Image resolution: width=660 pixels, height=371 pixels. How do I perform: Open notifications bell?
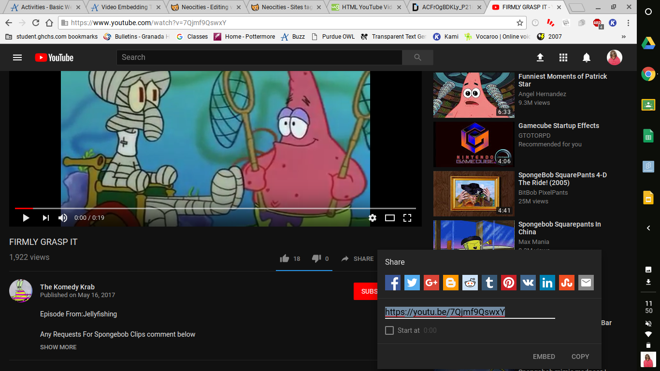[x=587, y=57]
